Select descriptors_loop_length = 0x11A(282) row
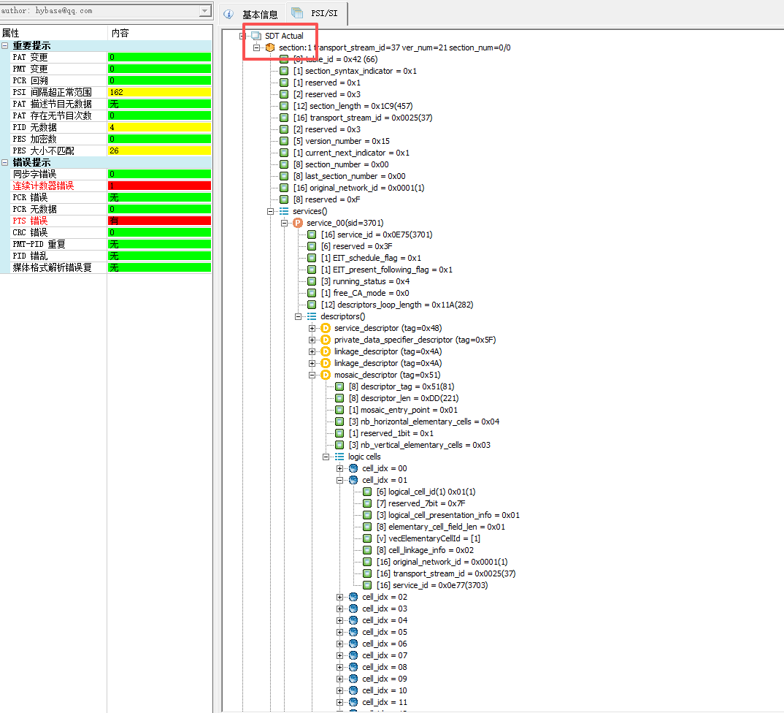Image resolution: width=784 pixels, height=713 pixels. click(x=397, y=305)
